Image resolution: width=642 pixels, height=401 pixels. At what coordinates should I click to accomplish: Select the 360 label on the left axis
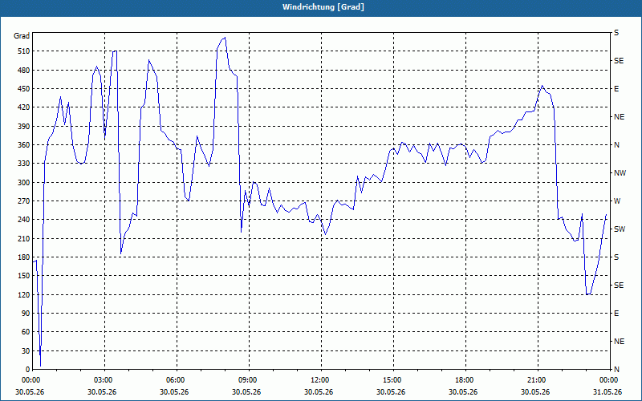[x=22, y=145]
